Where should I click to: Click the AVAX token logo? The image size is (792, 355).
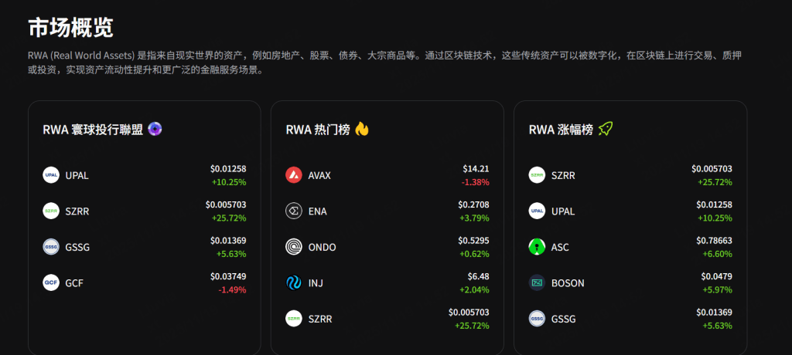tap(294, 175)
